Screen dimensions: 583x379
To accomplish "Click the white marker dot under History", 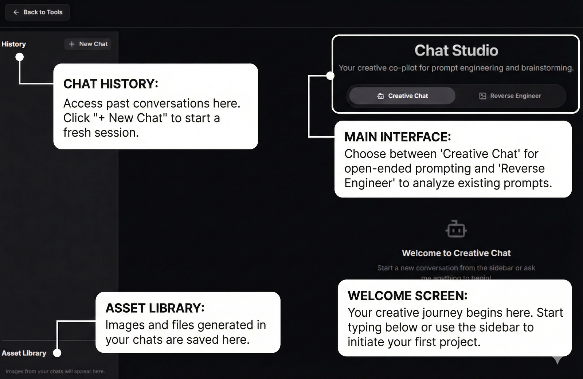I will tap(20, 57).
